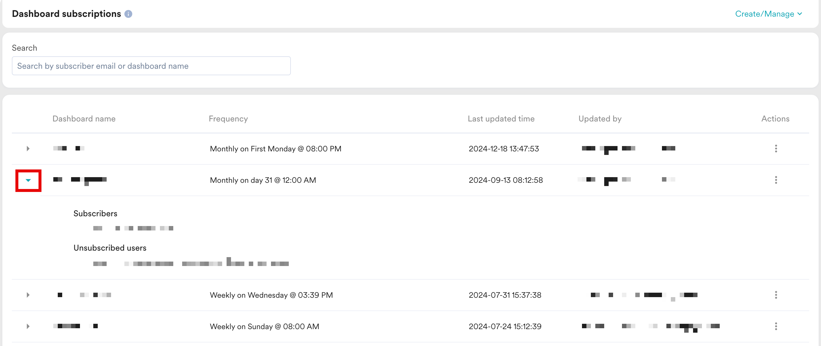Open actions menu for First Monday subscription
821x346 pixels.
coord(776,149)
